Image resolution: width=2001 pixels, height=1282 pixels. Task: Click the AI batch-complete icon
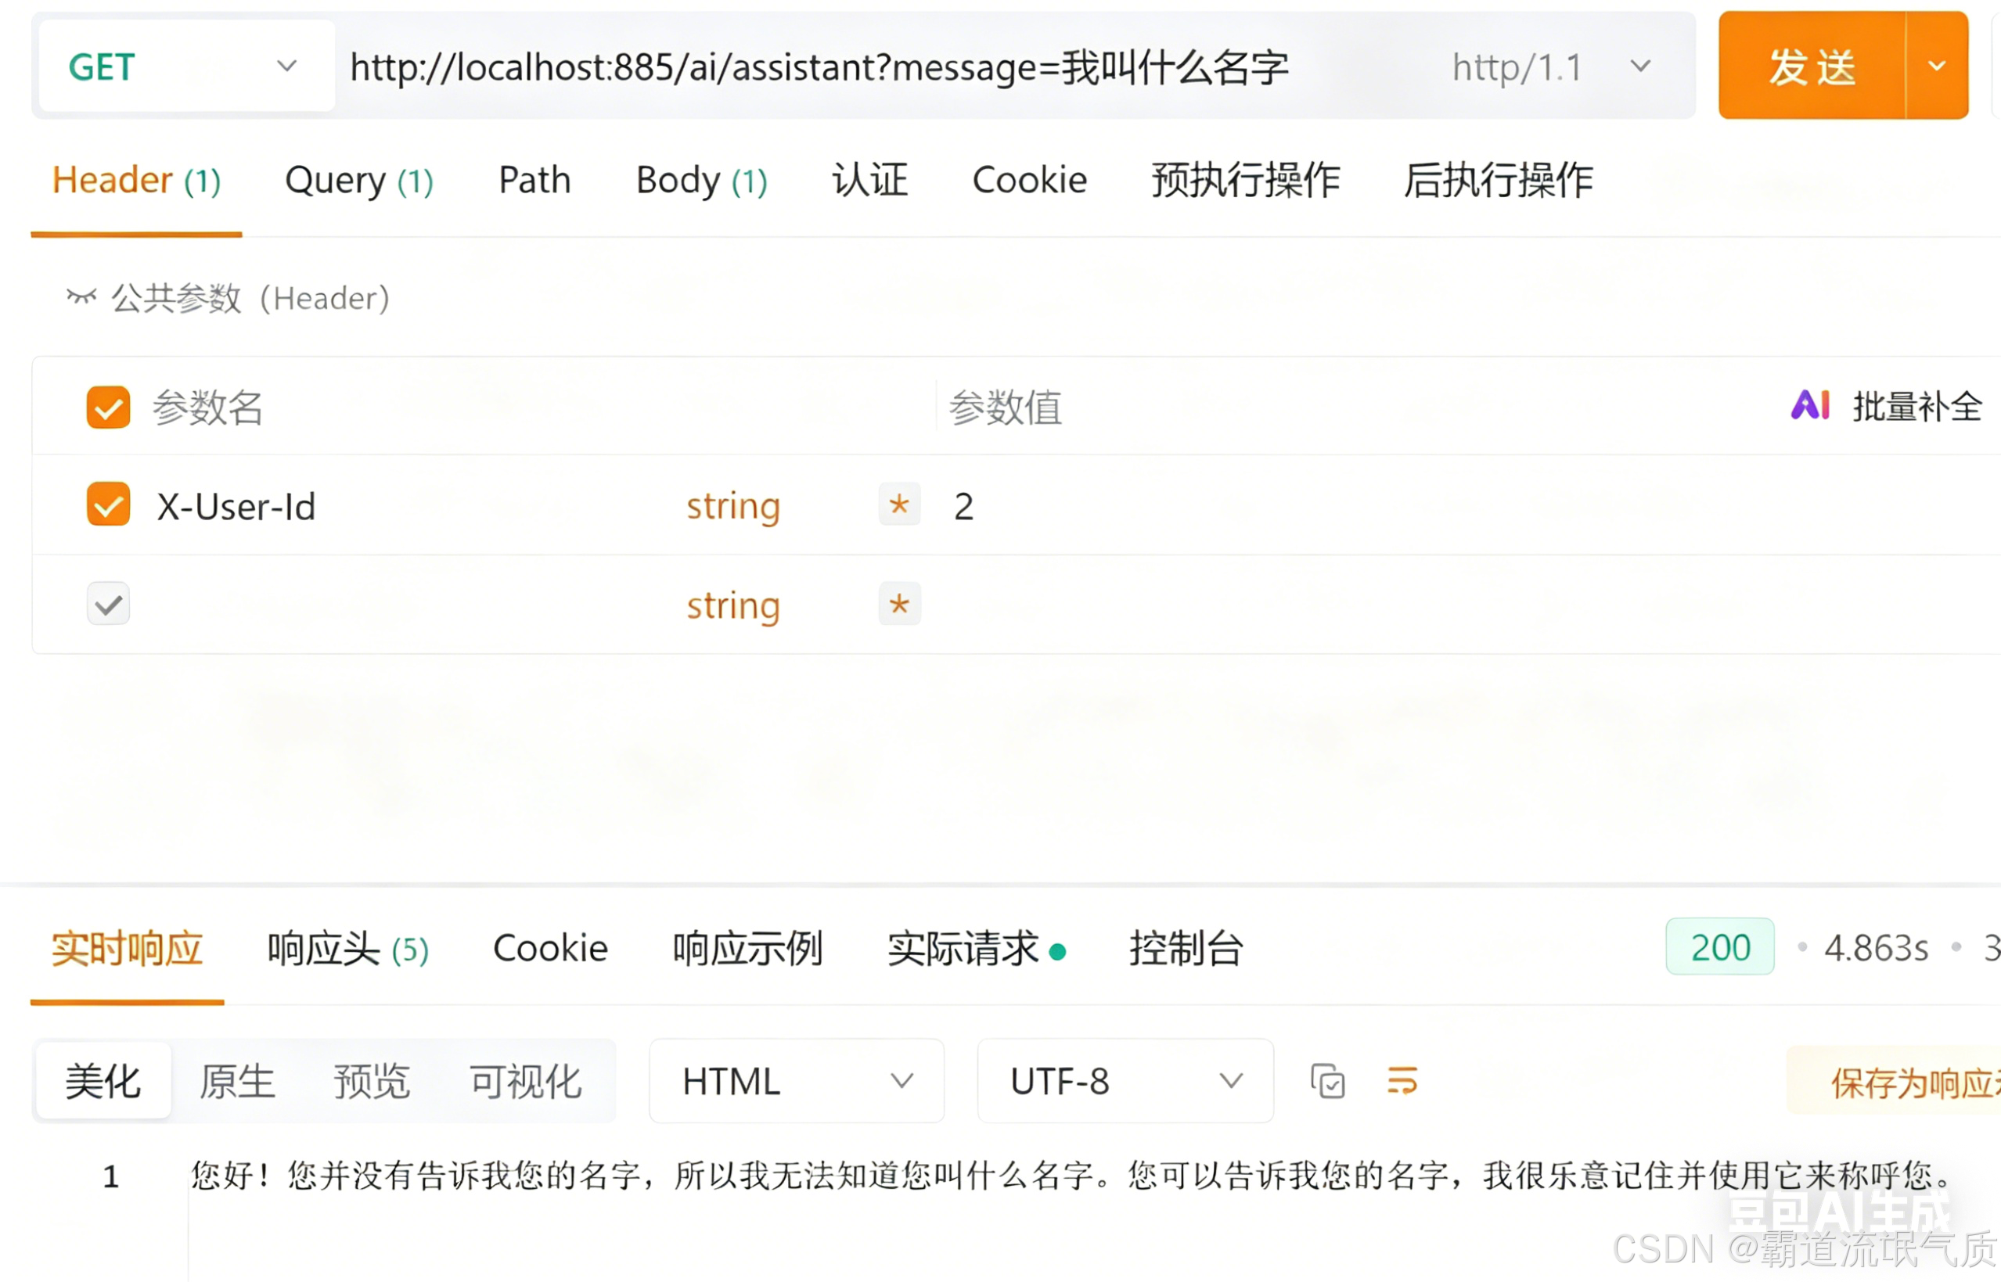tap(1809, 406)
